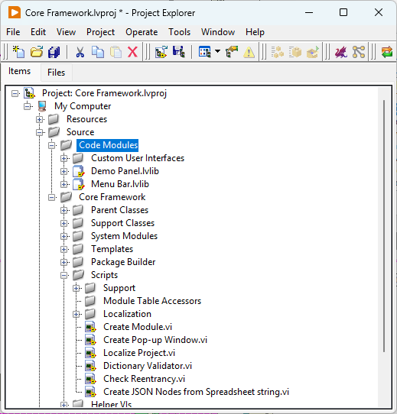Click the vertical scrollbar of project tree
This screenshot has height=414, width=397.
coord(384,226)
